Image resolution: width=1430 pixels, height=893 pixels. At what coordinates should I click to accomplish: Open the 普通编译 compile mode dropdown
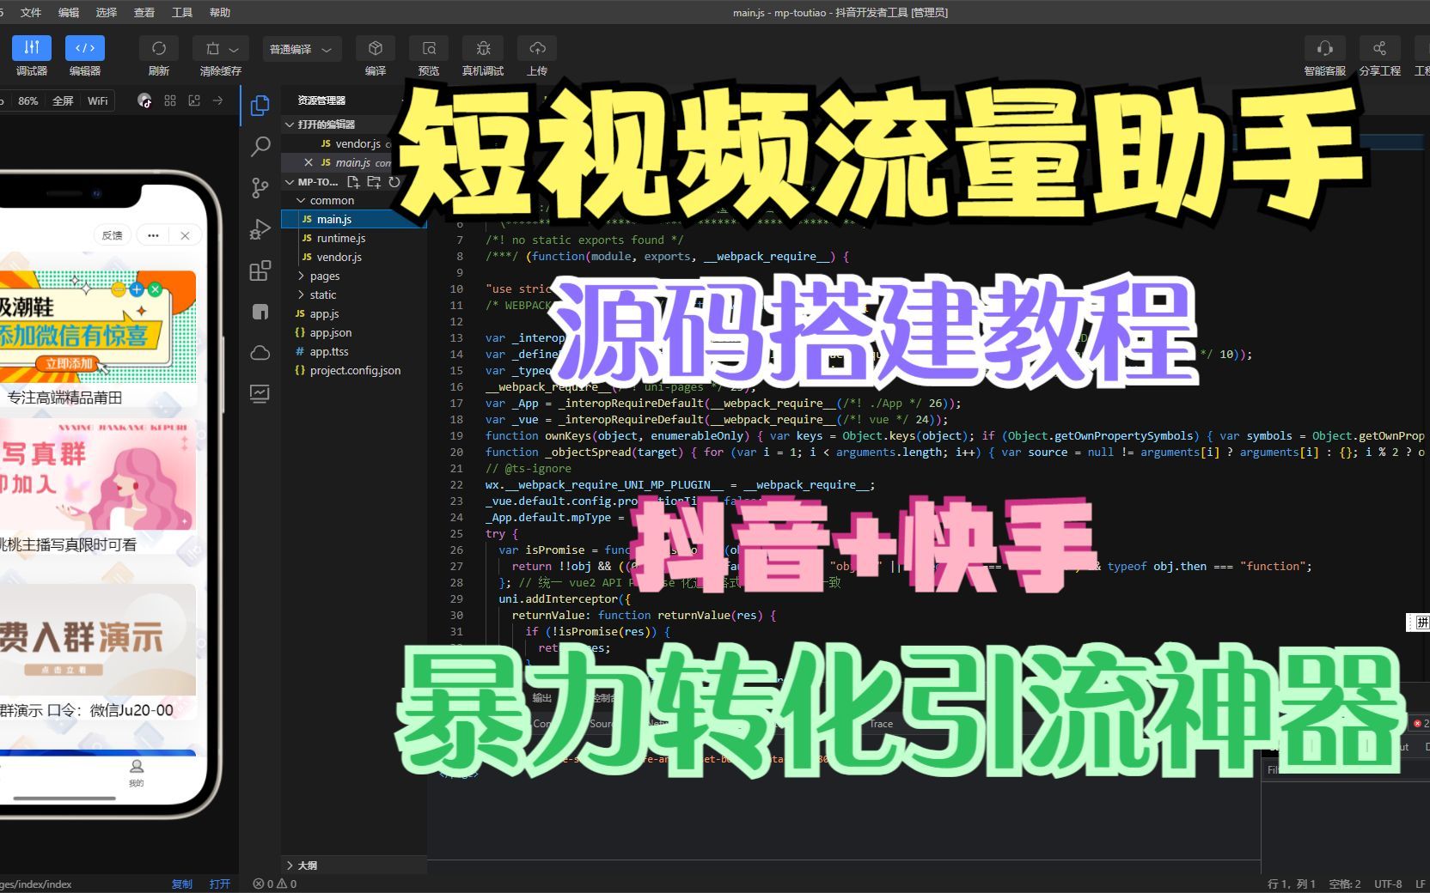301,50
